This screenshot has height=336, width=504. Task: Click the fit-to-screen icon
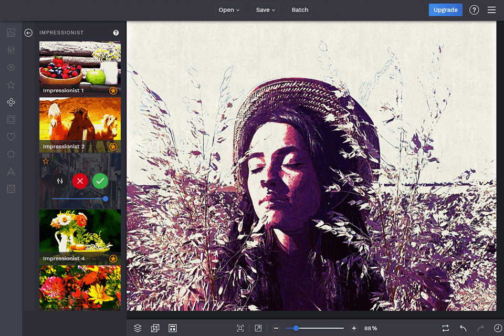240,328
